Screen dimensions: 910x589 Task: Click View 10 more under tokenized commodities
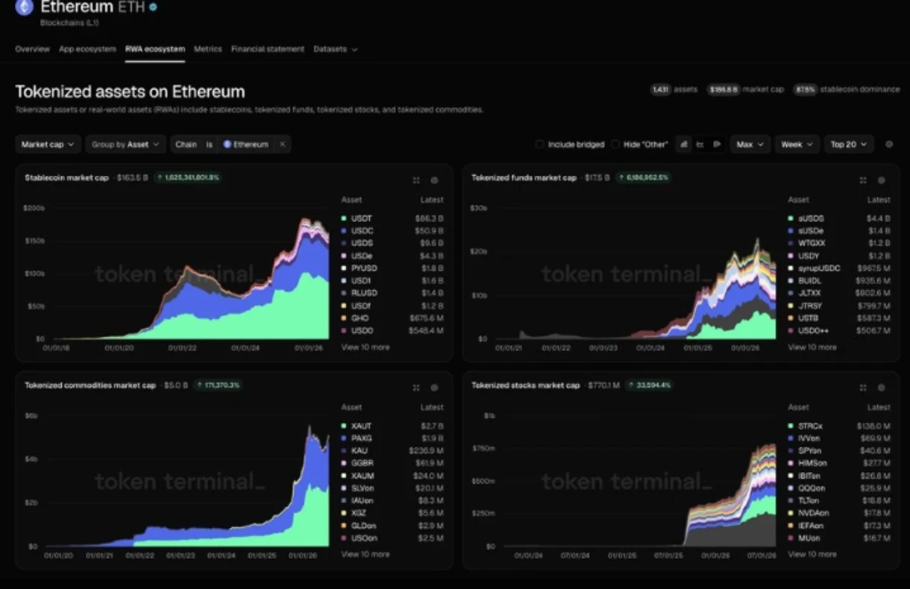pyautogui.click(x=365, y=555)
